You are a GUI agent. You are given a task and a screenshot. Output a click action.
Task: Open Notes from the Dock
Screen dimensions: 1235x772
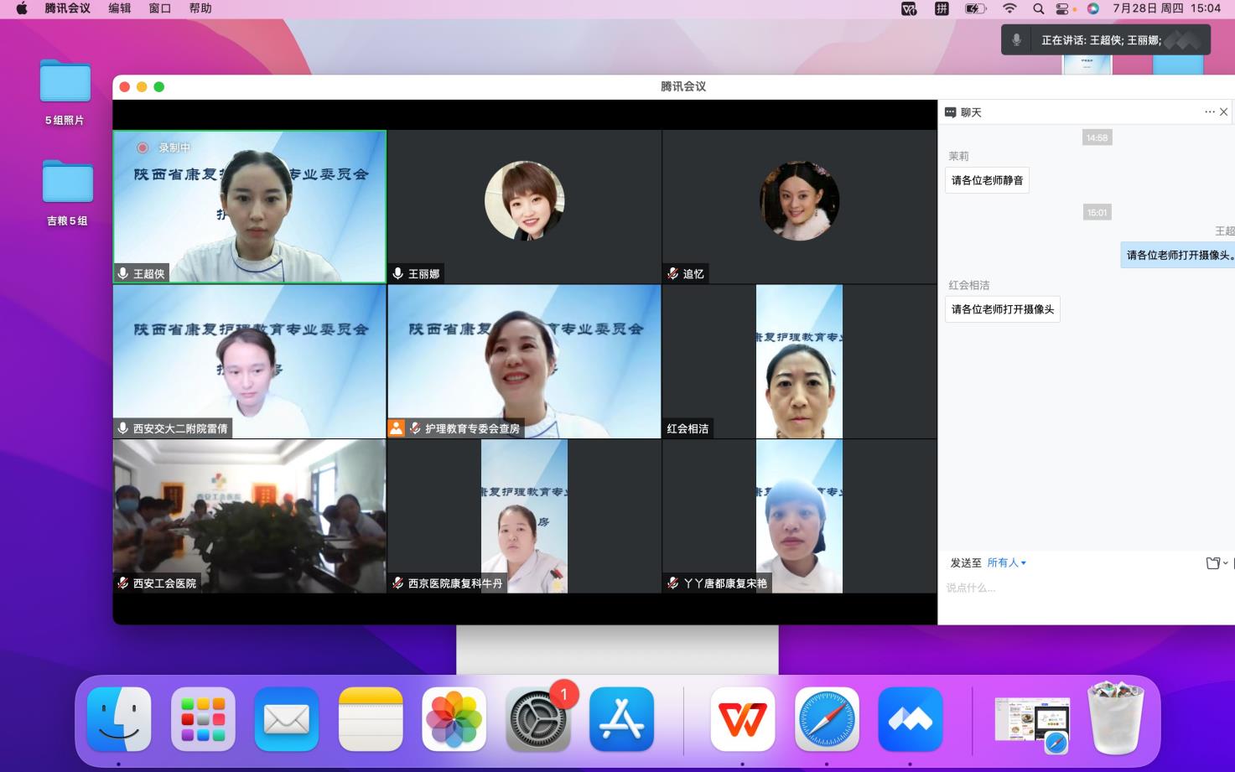click(x=371, y=719)
